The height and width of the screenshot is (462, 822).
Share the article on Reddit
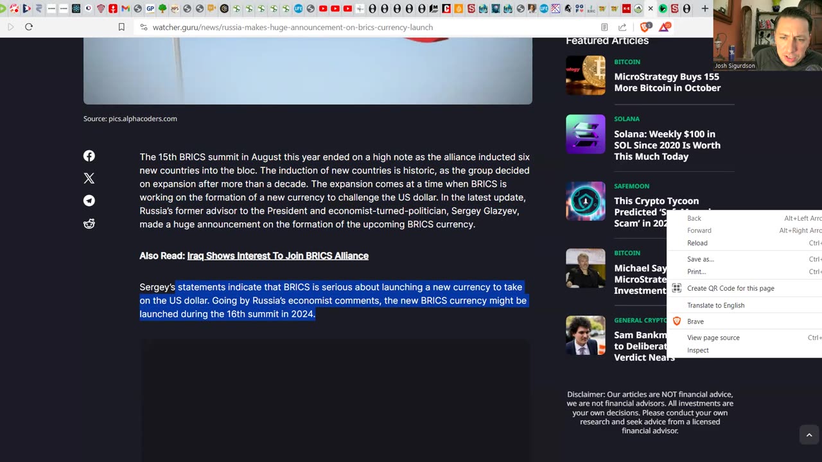pyautogui.click(x=89, y=223)
